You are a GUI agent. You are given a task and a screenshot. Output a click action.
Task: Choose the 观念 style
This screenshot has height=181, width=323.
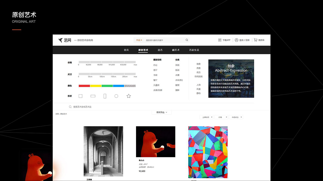[199, 72]
